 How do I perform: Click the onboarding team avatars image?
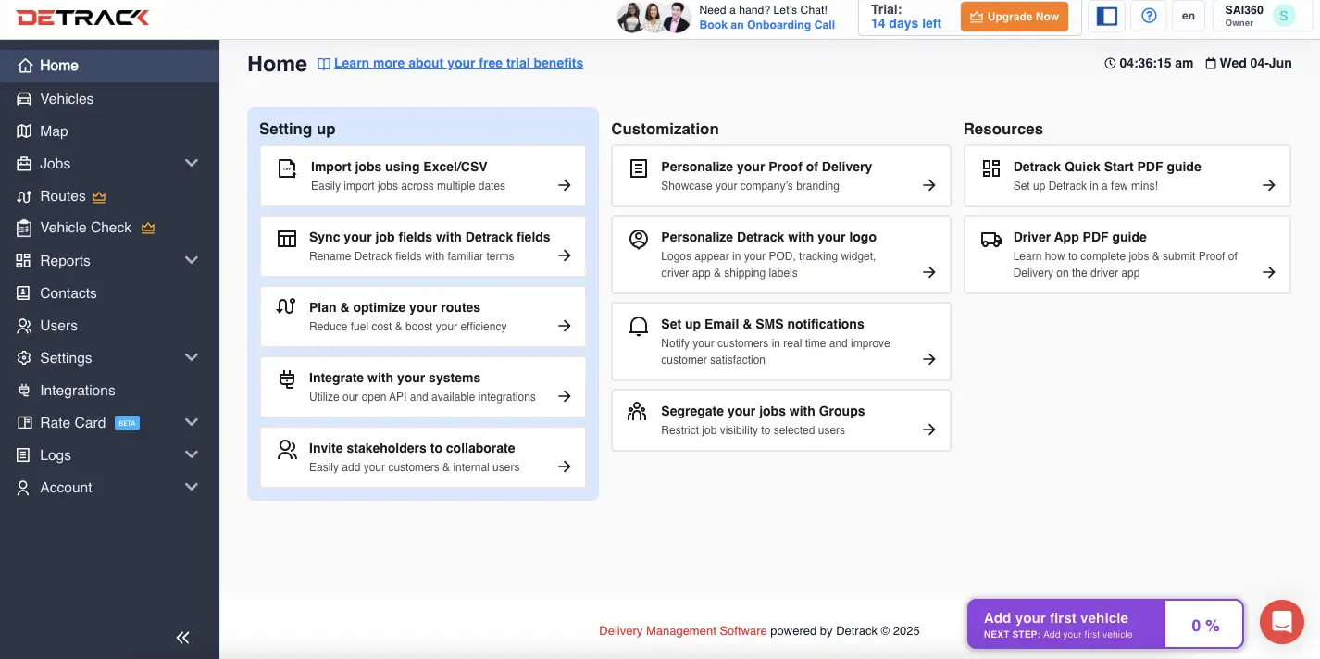[x=654, y=18]
